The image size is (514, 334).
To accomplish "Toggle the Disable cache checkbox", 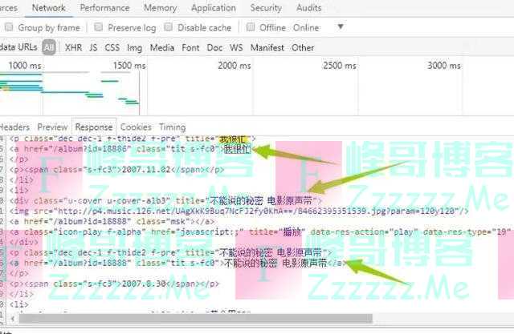I will pyautogui.click(x=168, y=28).
